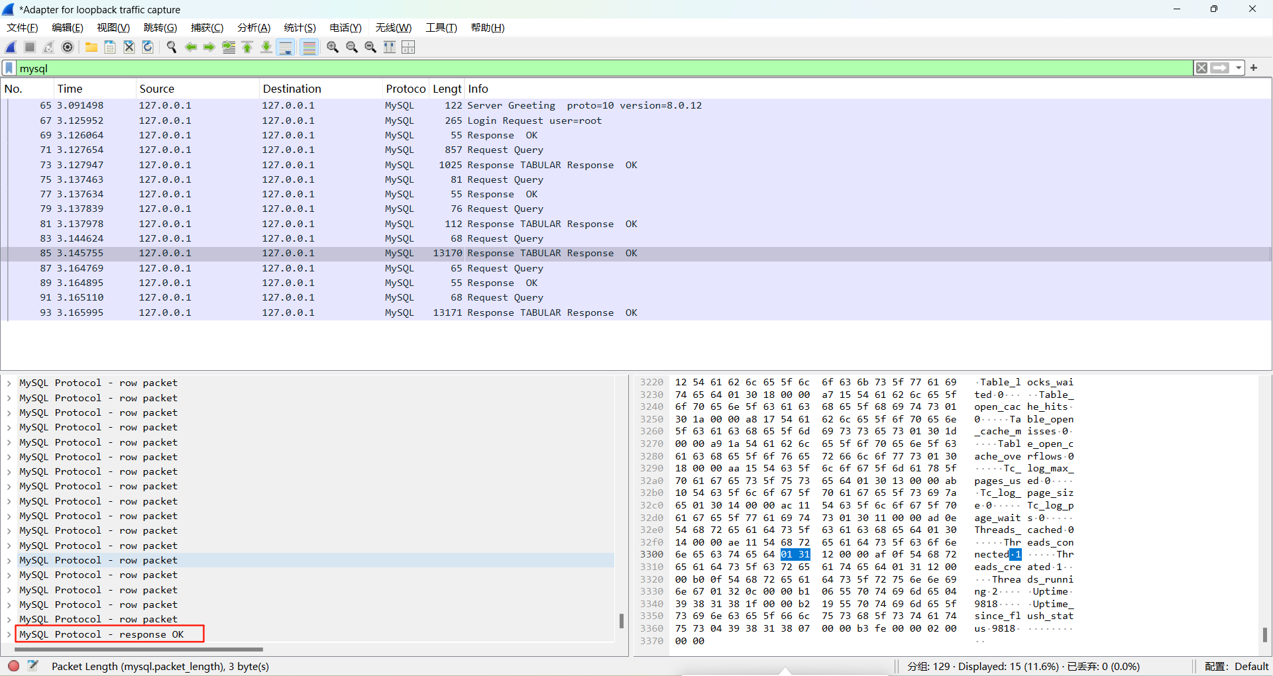Toggle packet list colorization

click(309, 47)
